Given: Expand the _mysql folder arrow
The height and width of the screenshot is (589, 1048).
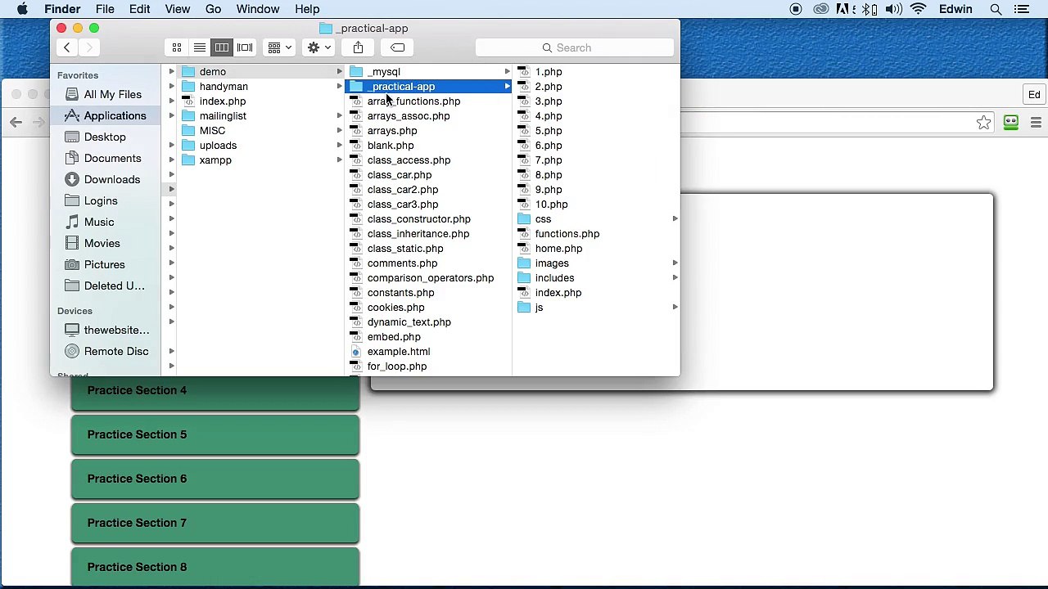Looking at the screenshot, I should 507,72.
